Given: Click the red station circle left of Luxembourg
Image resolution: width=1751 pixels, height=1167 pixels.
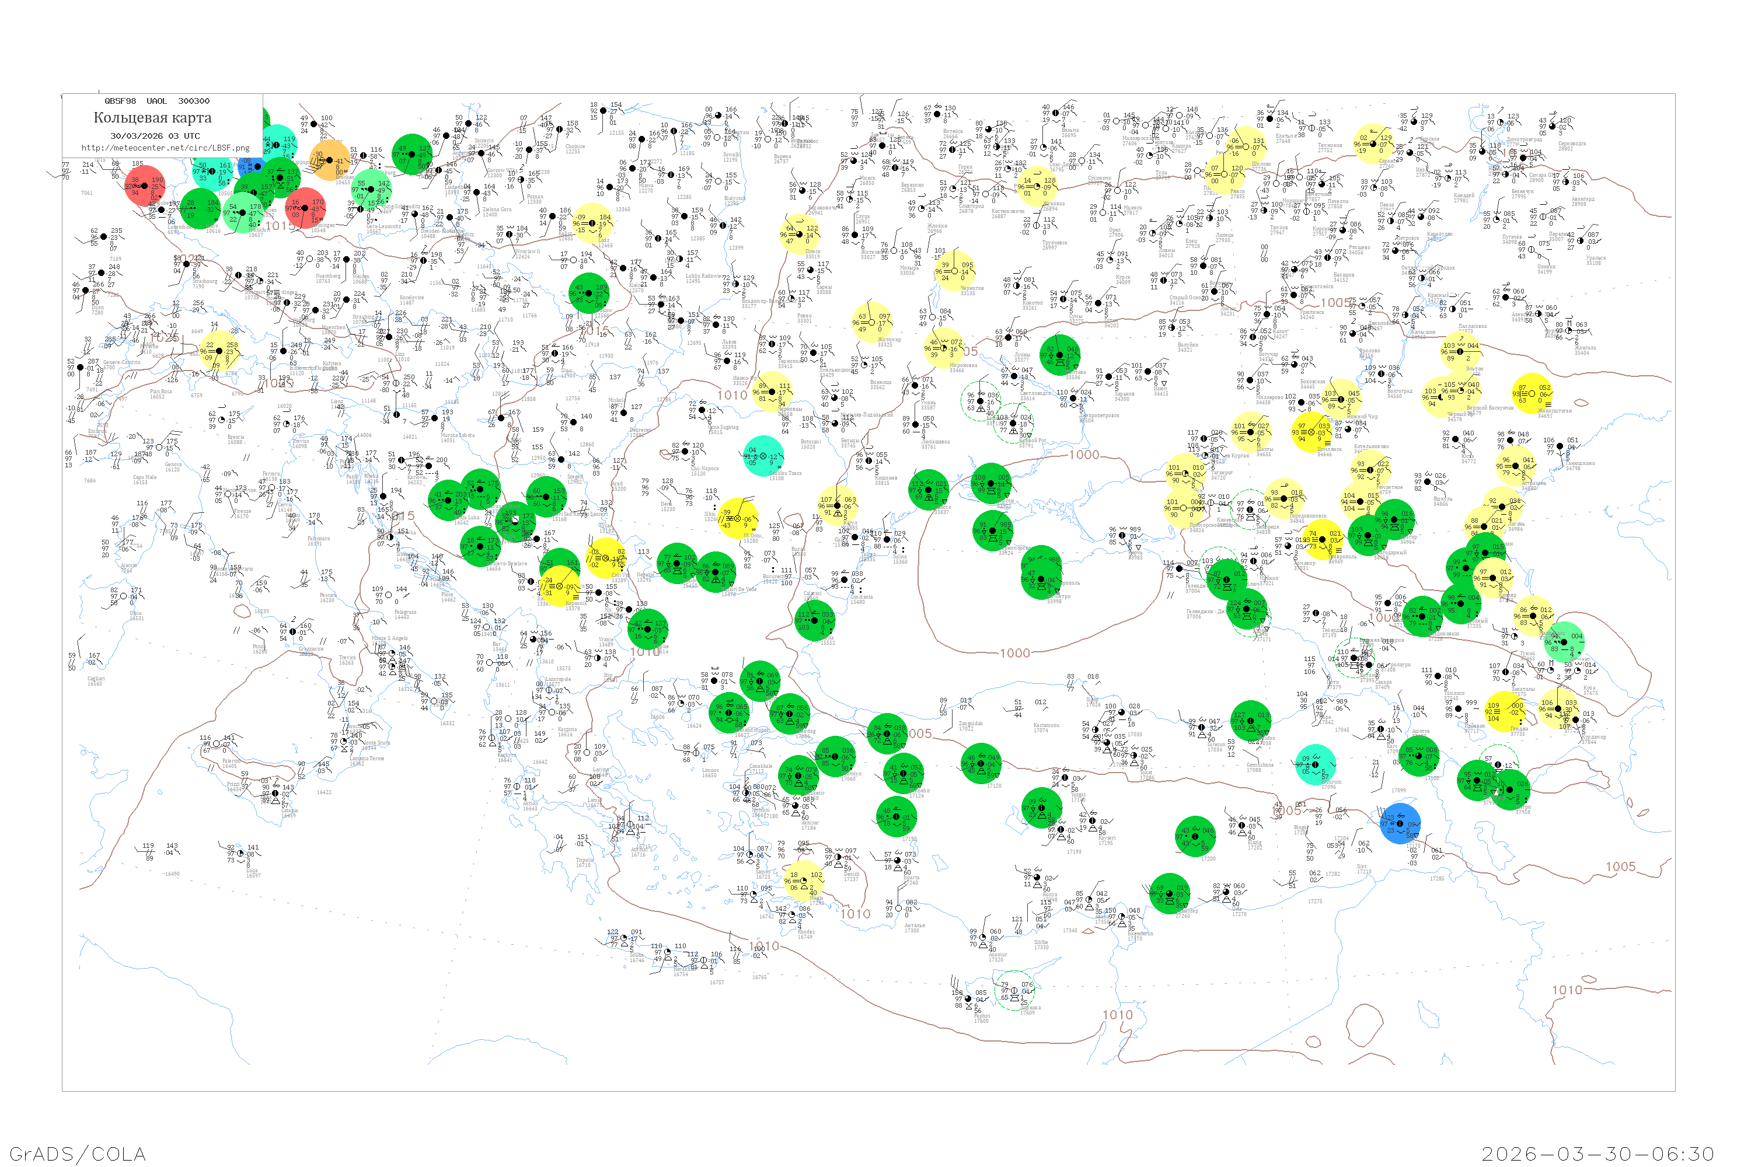Looking at the screenshot, I should pyautogui.click(x=145, y=186).
